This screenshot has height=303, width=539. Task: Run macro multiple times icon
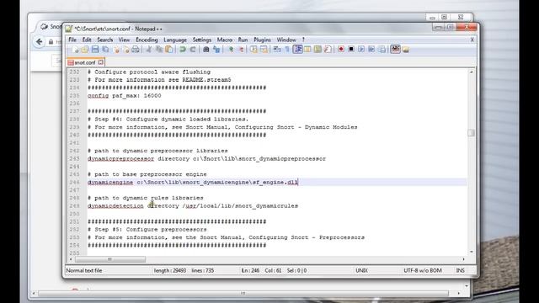coord(371,50)
